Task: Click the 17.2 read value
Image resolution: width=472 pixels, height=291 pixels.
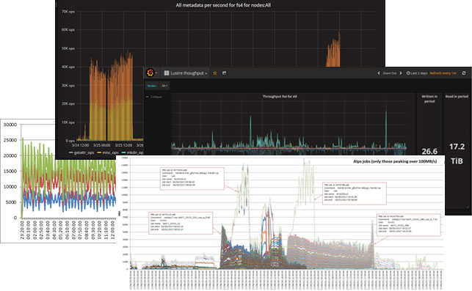Action: (x=457, y=147)
